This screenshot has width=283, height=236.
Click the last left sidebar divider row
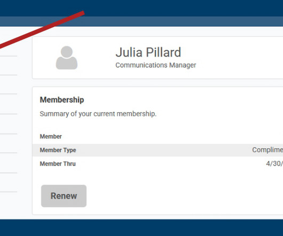click(9, 192)
